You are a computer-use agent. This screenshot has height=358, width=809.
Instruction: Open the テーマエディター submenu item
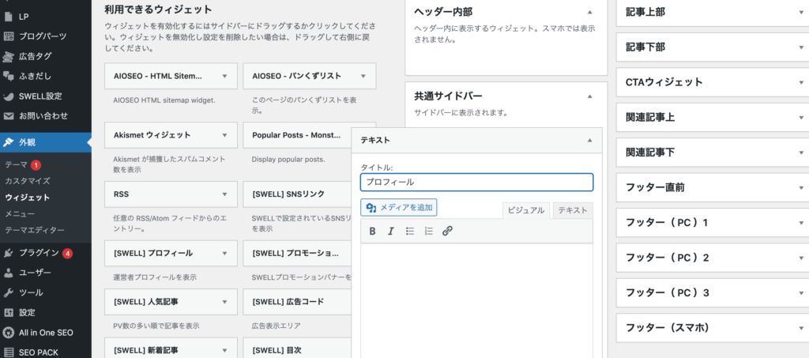pyautogui.click(x=35, y=230)
